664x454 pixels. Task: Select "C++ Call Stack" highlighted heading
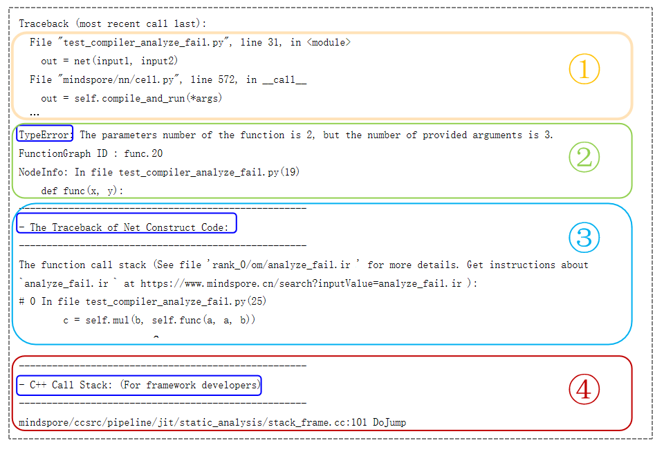[x=139, y=385]
